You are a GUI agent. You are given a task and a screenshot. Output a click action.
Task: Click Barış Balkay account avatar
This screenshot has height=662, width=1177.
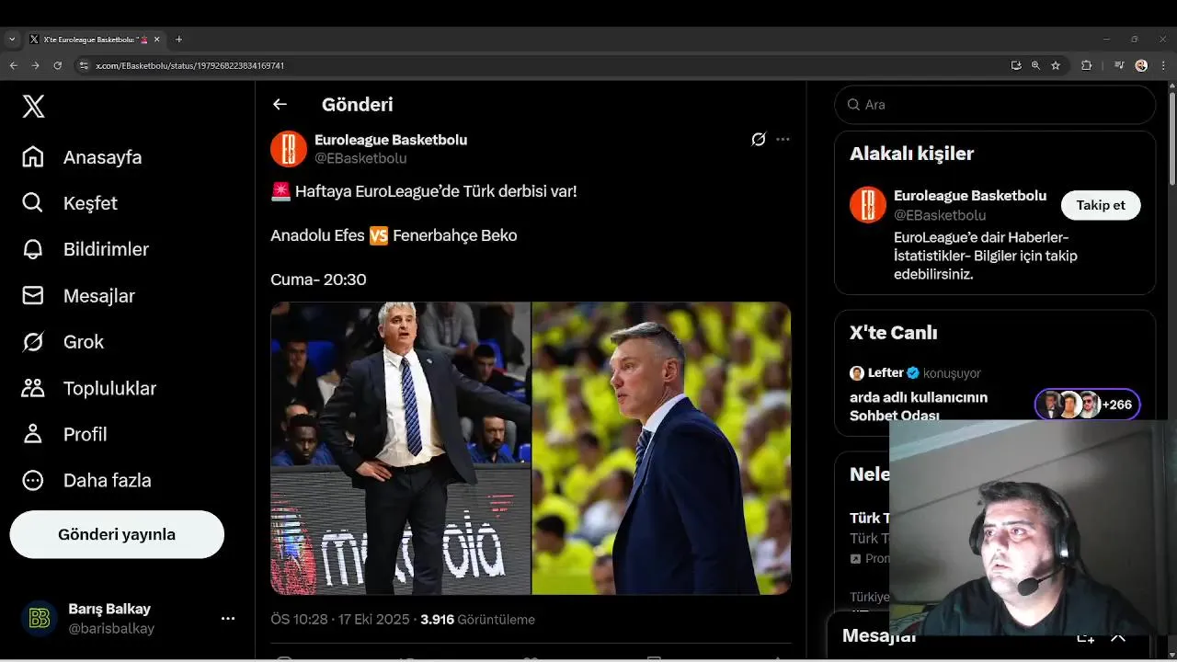click(39, 619)
